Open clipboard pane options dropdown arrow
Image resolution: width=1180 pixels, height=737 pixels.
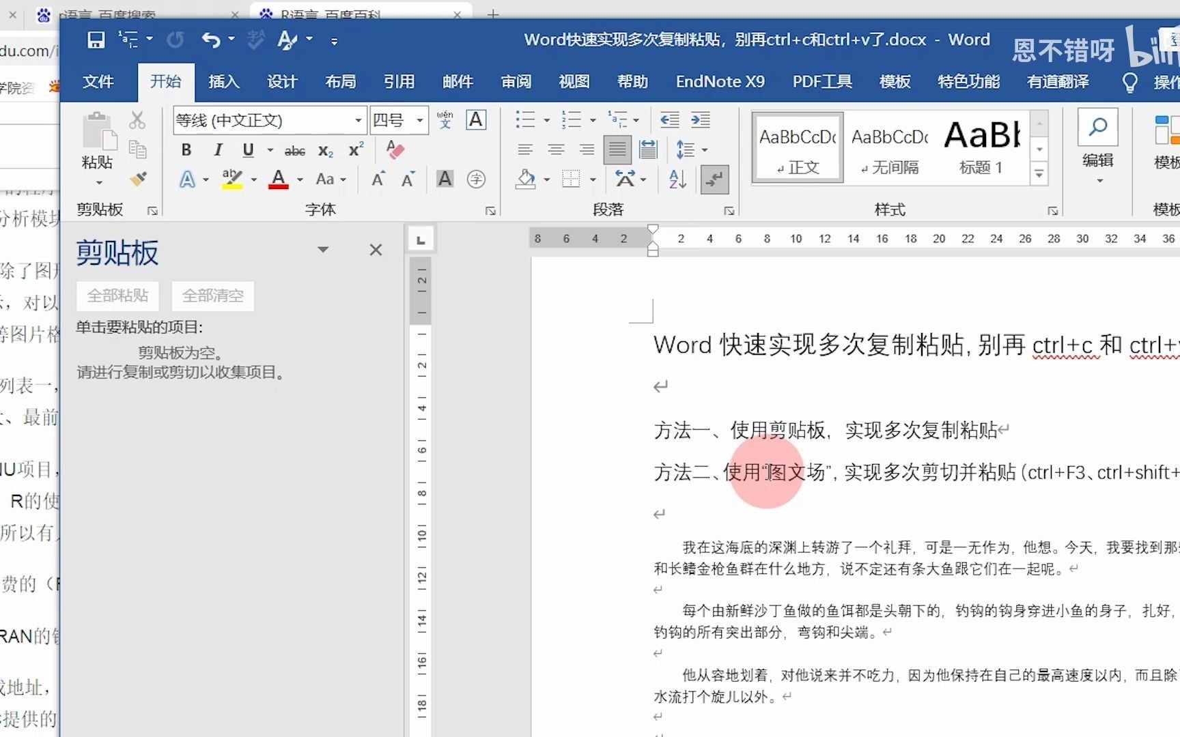click(323, 250)
